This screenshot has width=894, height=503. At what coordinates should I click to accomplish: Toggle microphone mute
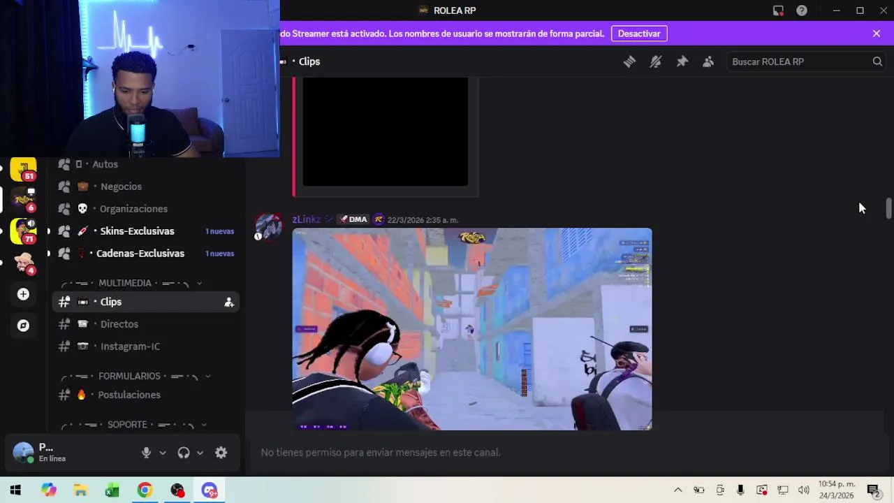pos(146,453)
